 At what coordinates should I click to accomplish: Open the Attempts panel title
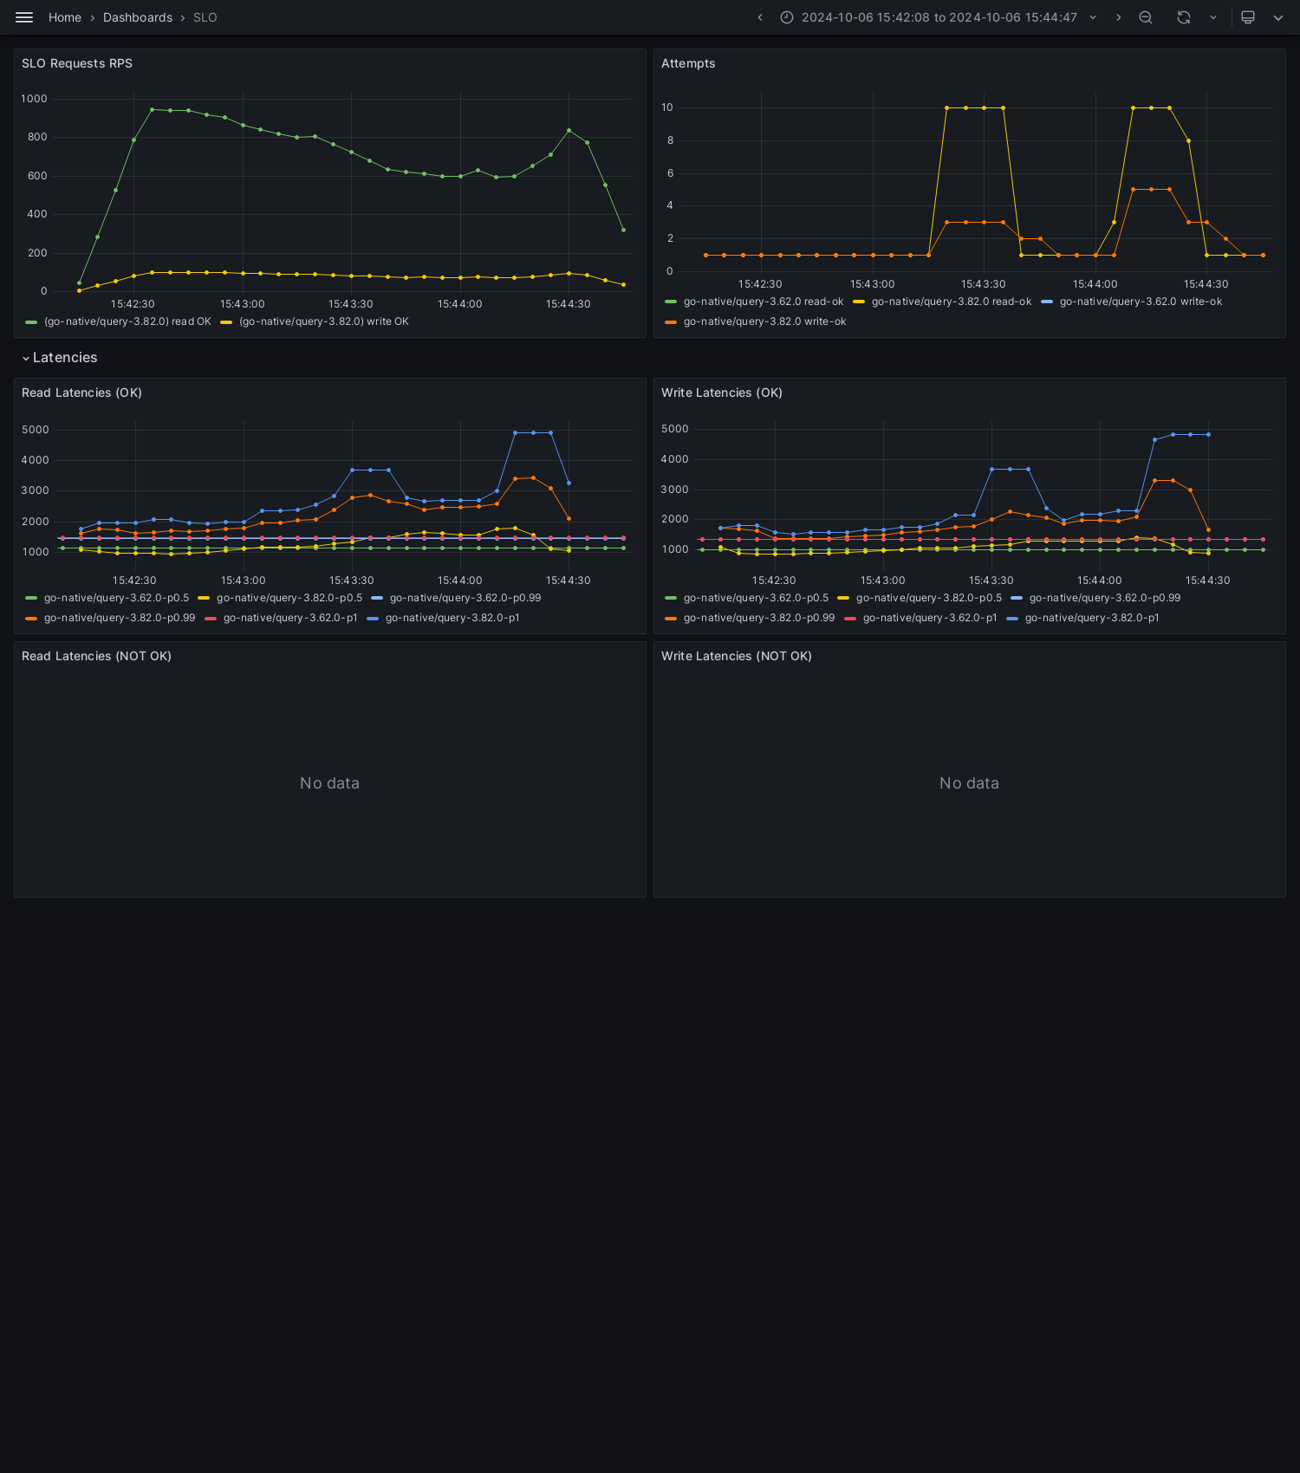[688, 63]
